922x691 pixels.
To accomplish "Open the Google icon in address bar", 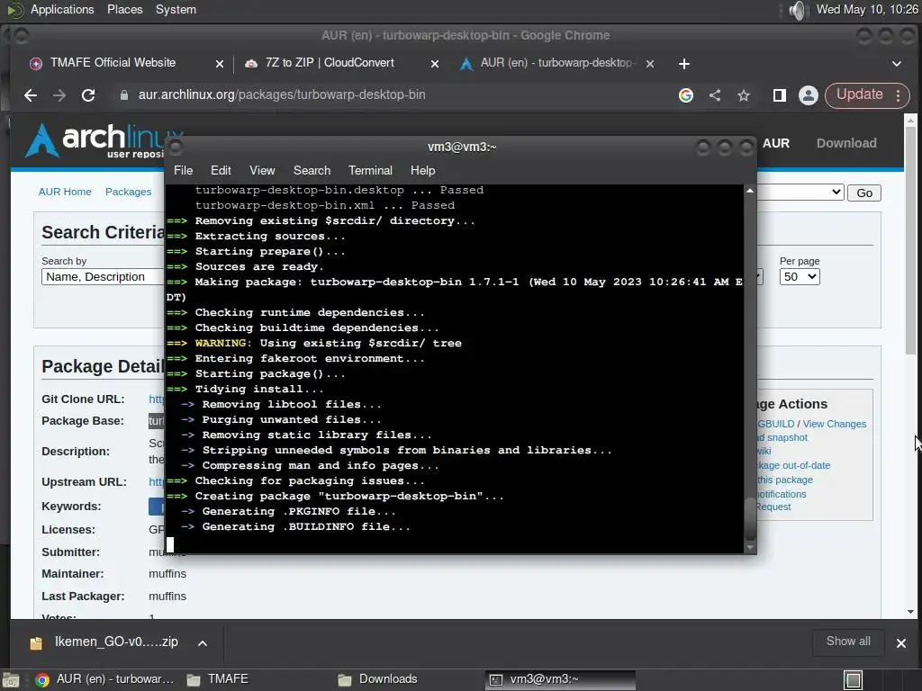I will 685,95.
